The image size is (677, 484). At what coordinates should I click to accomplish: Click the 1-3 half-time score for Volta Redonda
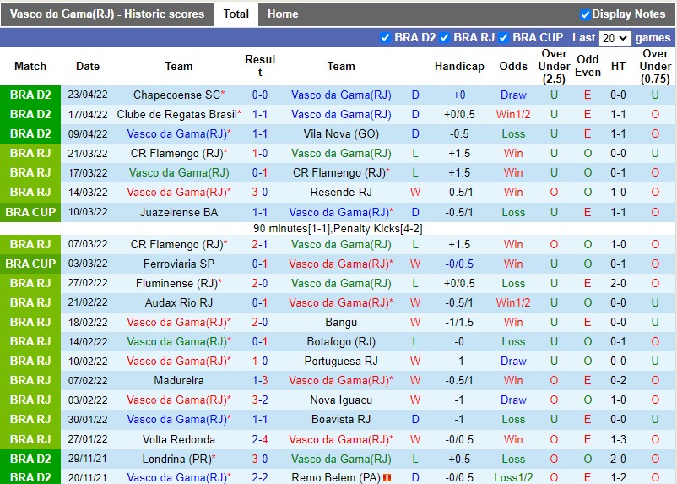pyautogui.click(x=618, y=439)
